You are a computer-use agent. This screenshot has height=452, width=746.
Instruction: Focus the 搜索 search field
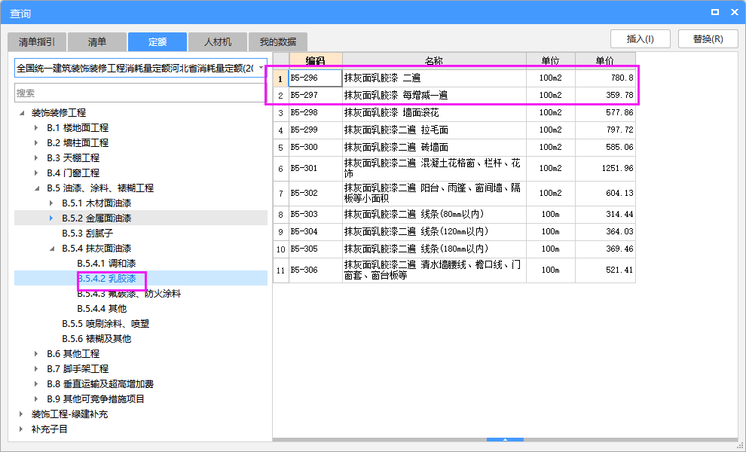pos(141,93)
